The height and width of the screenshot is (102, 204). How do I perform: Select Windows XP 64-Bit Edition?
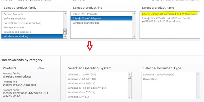[97, 88]
